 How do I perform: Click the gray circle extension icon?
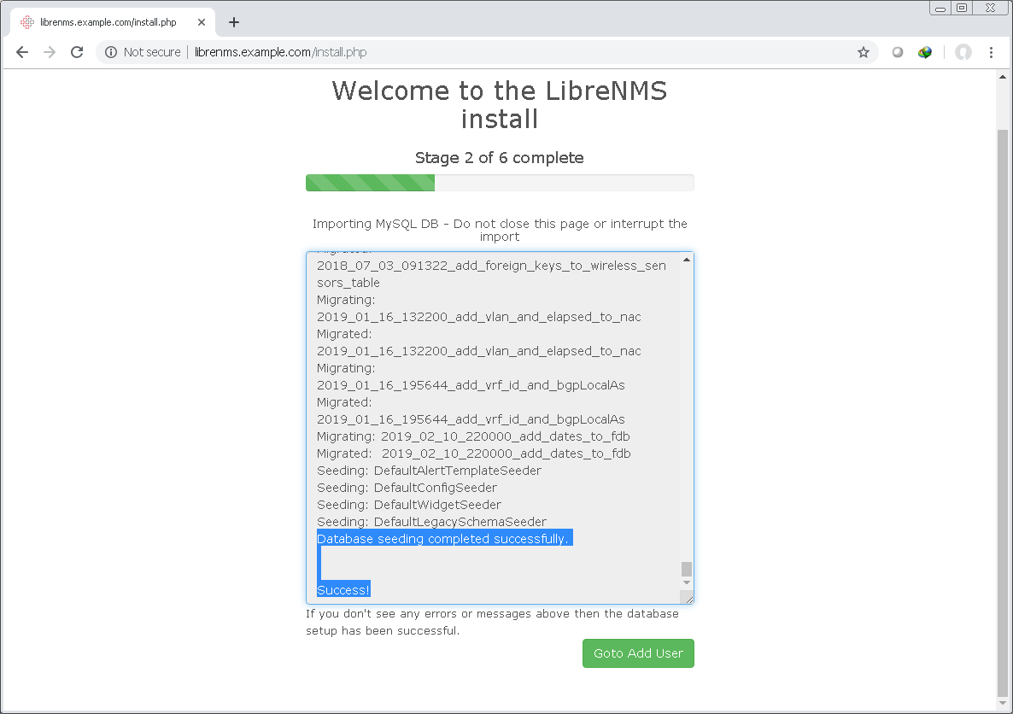(x=898, y=52)
